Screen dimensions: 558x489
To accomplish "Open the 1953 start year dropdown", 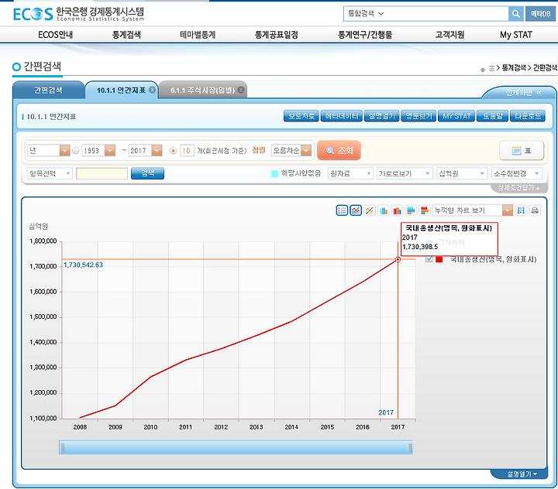I will pyautogui.click(x=98, y=151).
